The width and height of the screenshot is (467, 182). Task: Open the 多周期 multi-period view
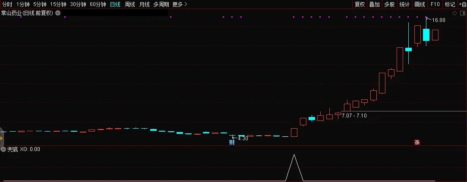(x=161, y=4)
